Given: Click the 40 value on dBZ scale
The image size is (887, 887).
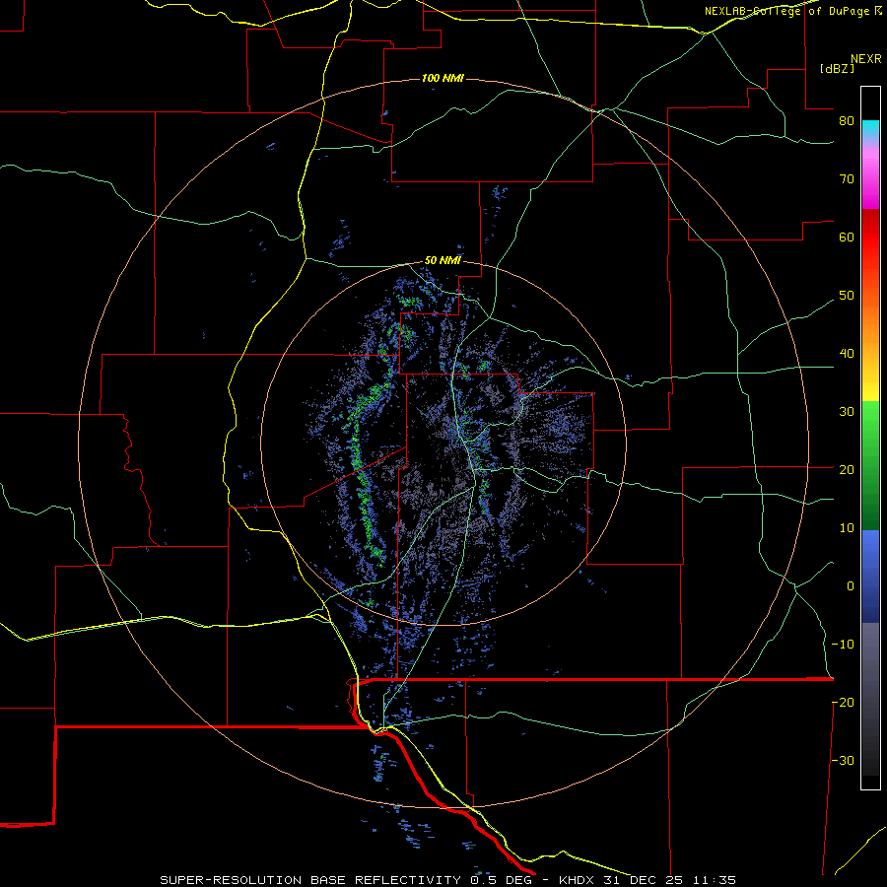Looking at the screenshot, I should (x=847, y=354).
